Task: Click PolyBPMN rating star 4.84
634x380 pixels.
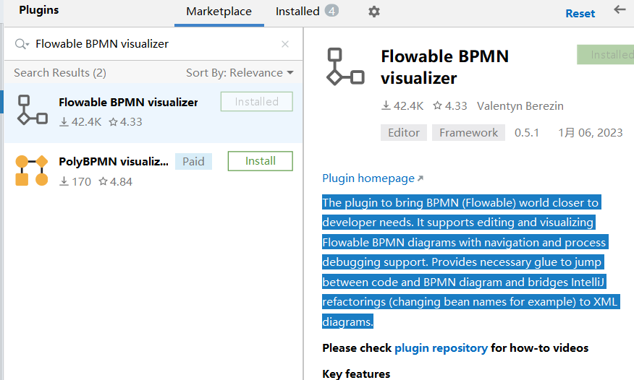Action: (x=115, y=181)
